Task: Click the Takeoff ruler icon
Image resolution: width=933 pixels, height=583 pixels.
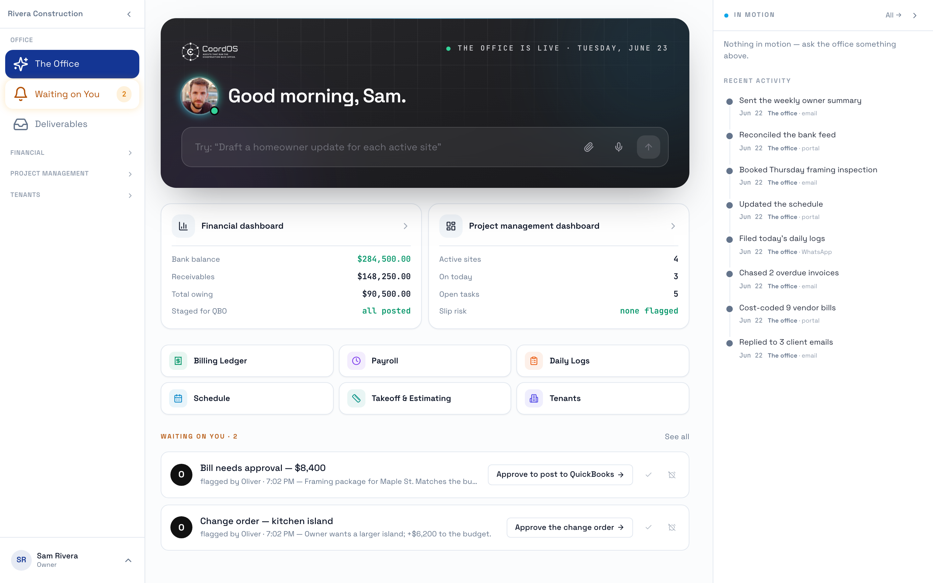Action: [x=356, y=398]
